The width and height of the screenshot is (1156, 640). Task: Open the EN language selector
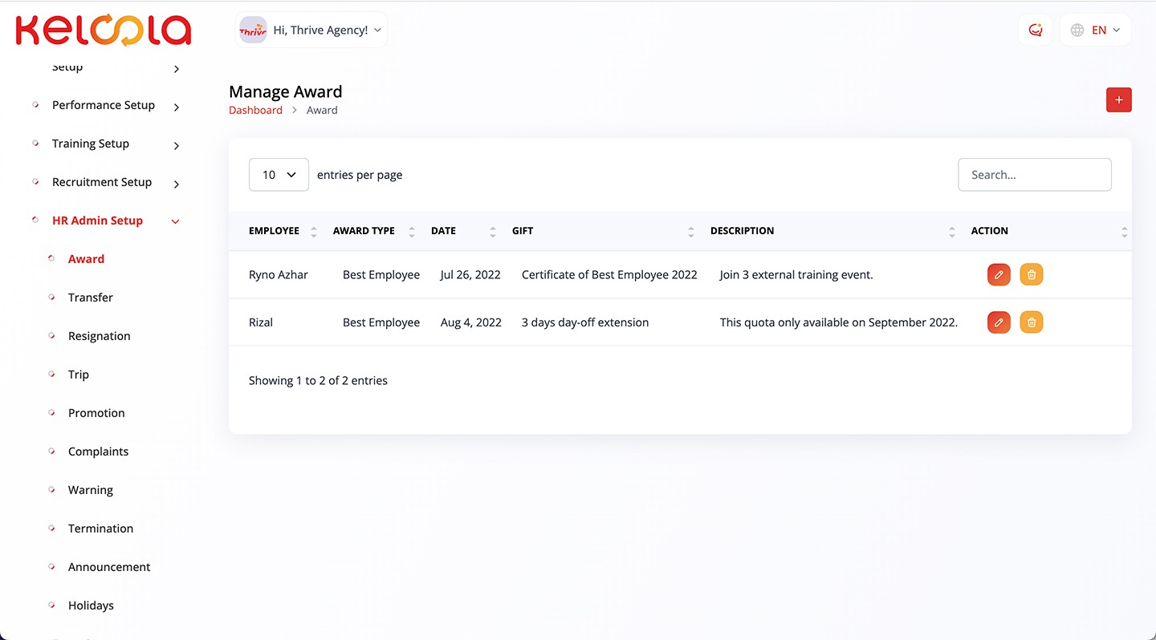point(1095,30)
